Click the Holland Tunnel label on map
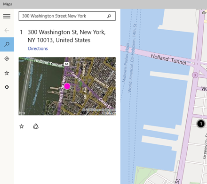This screenshot has height=184, width=207. tap(168, 59)
